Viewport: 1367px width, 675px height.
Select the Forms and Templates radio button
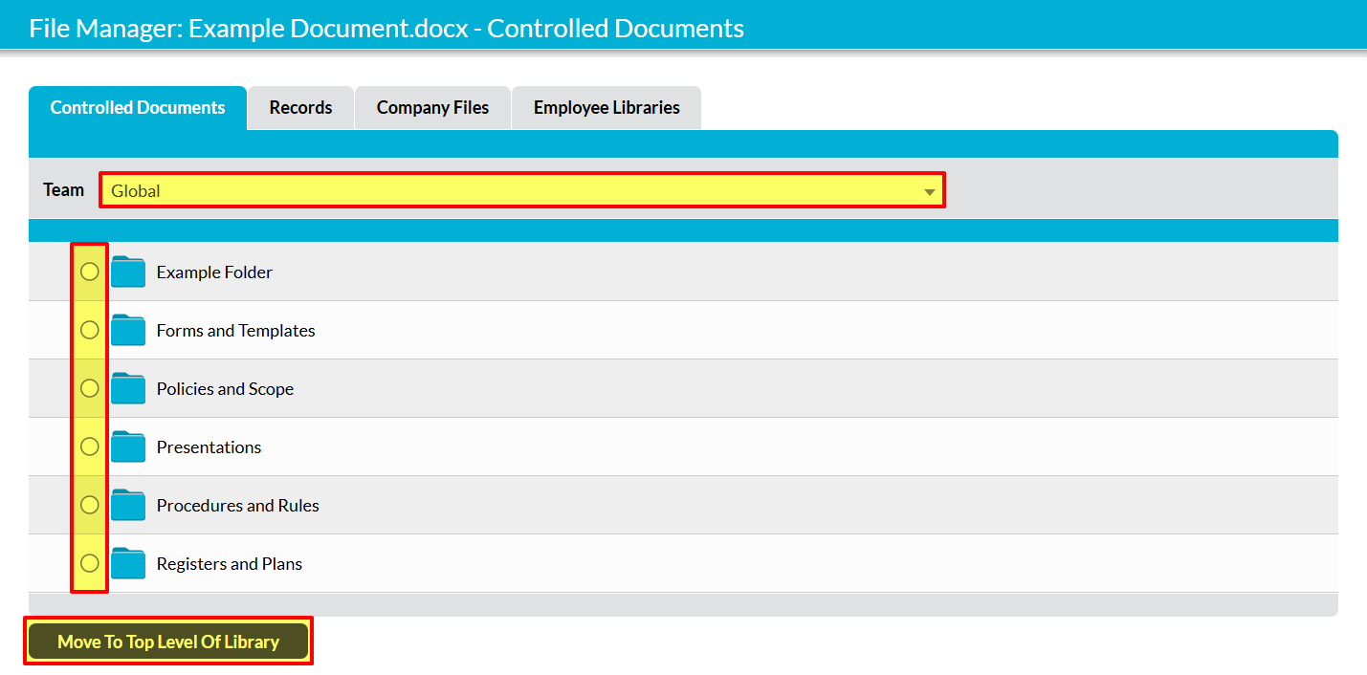click(x=89, y=330)
